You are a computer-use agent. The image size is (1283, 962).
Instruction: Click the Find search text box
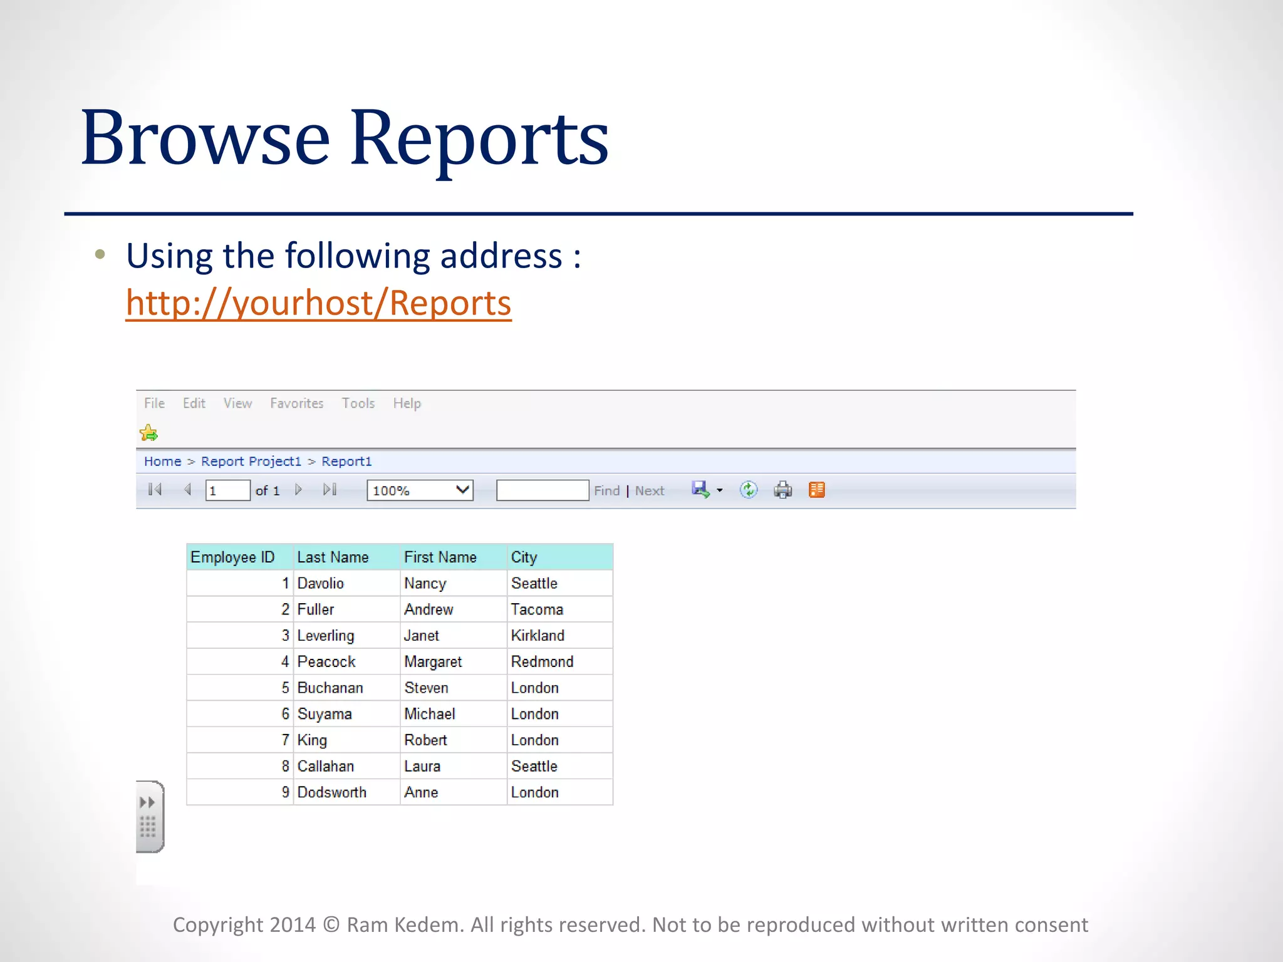[543, 490]
